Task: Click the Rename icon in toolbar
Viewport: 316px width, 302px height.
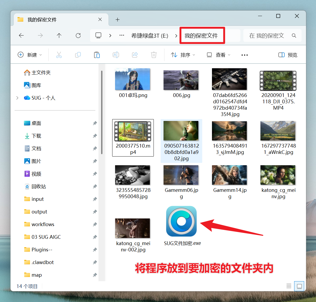Action: click(x=116, y=55)
